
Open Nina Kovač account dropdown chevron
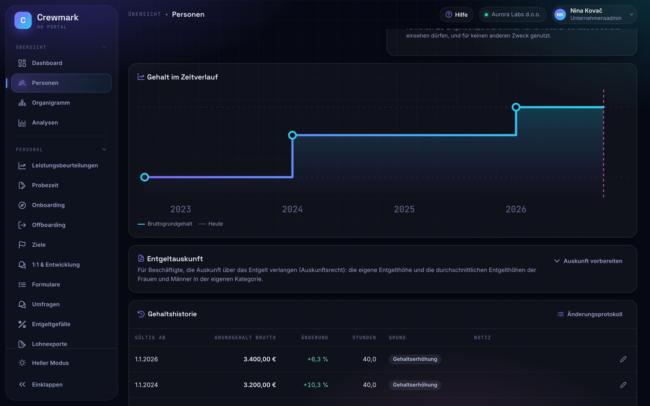(631, 15)
